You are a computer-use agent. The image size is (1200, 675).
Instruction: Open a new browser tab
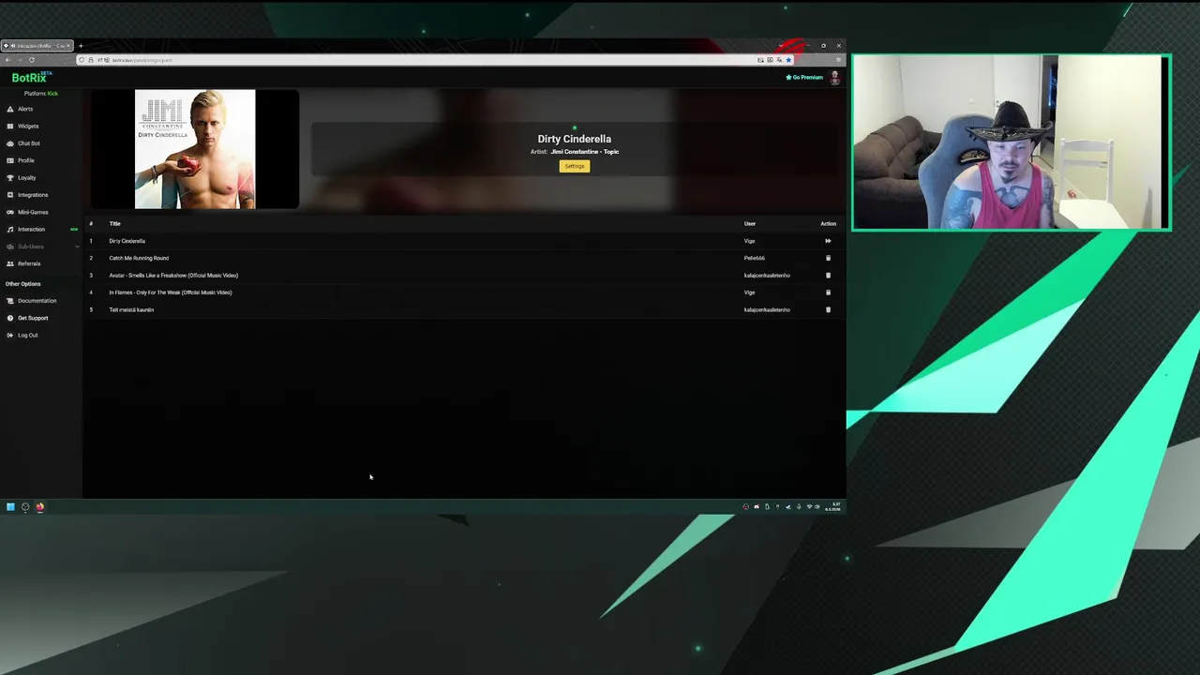coord(81,46)
